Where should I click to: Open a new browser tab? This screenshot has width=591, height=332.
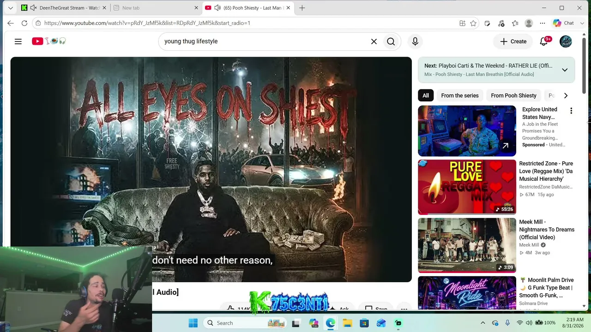tap(302, 8)
